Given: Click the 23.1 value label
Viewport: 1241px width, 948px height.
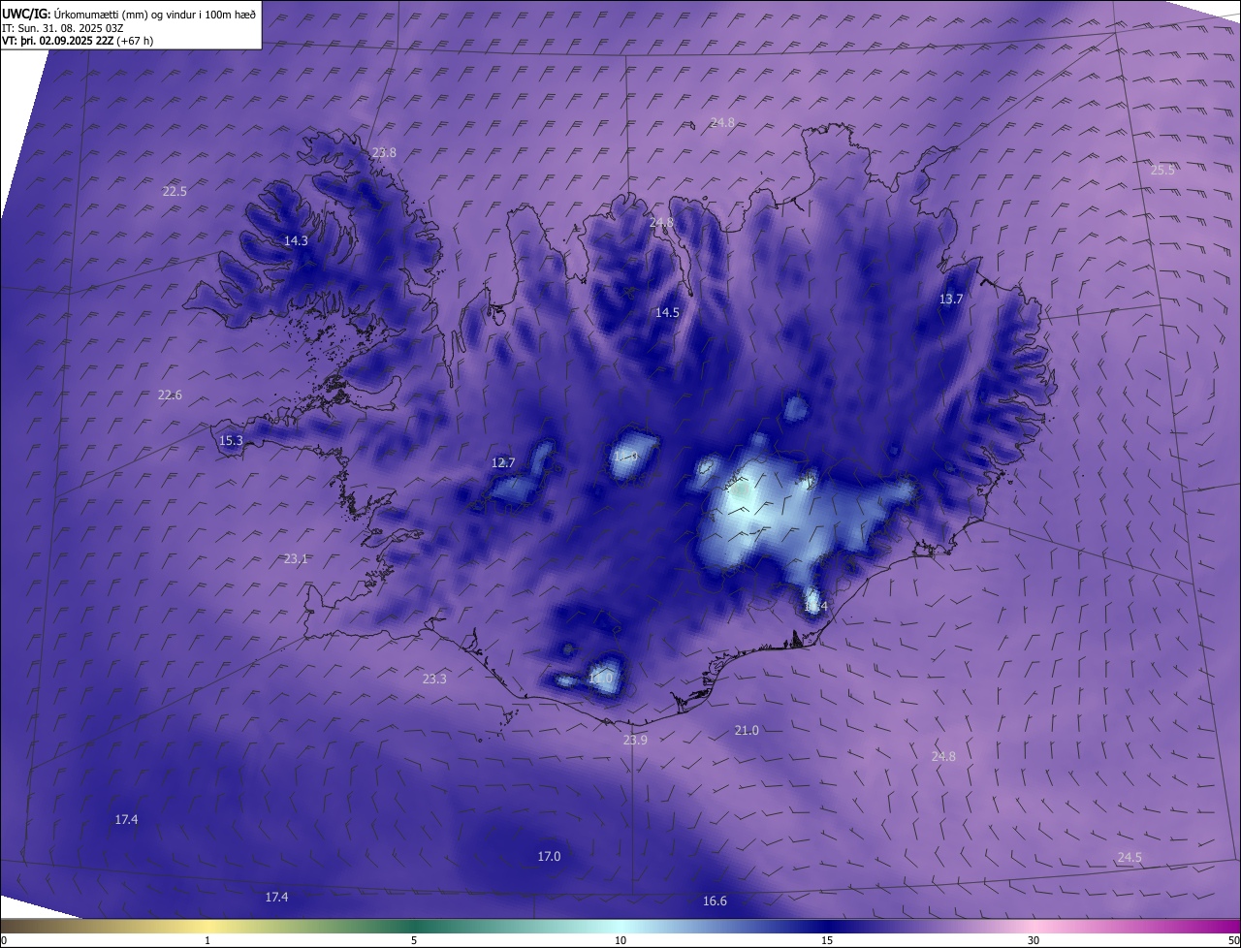Looking at the screenshot, I should 296,559.
